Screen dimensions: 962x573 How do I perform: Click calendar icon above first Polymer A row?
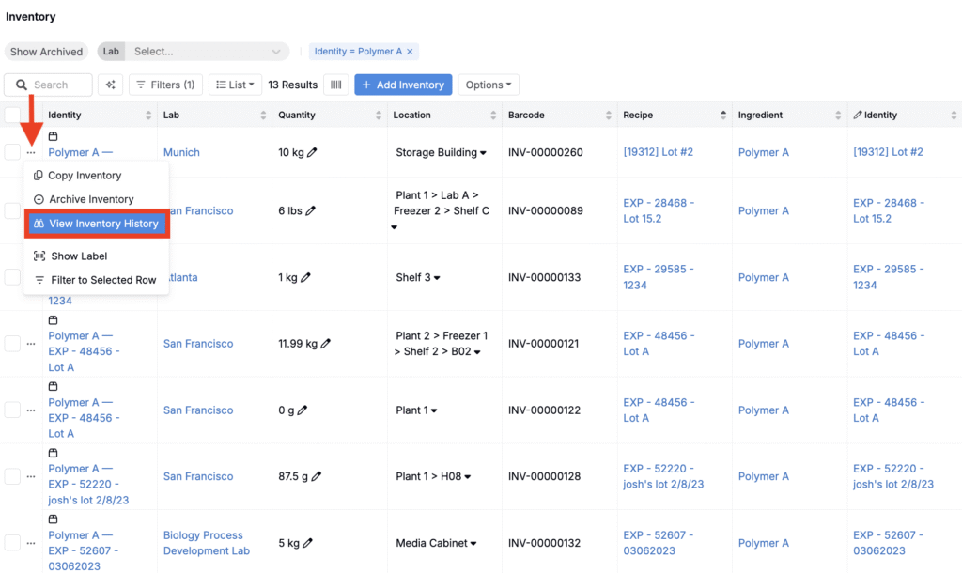(x=54, y=136)
